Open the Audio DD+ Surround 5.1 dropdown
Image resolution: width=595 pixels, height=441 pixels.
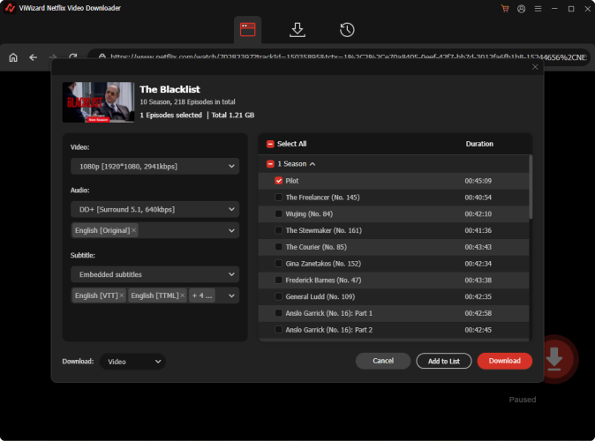[x=154, y=209]
